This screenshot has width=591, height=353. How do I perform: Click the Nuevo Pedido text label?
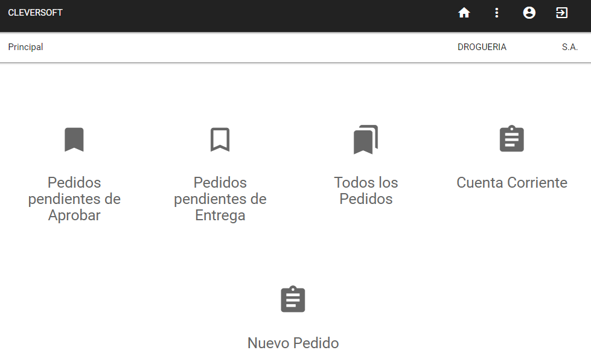(x=293, y=343)
